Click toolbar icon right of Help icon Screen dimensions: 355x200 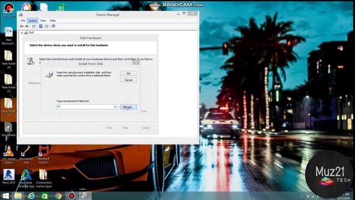[47, 26]
